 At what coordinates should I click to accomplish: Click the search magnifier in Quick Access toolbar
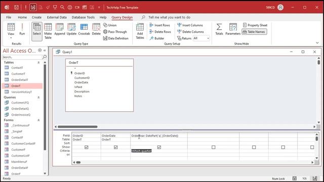coord(62,8)
